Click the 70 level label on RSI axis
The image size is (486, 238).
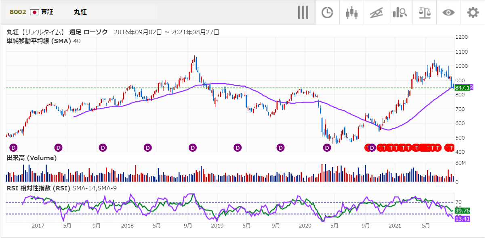tap(458, 202)
